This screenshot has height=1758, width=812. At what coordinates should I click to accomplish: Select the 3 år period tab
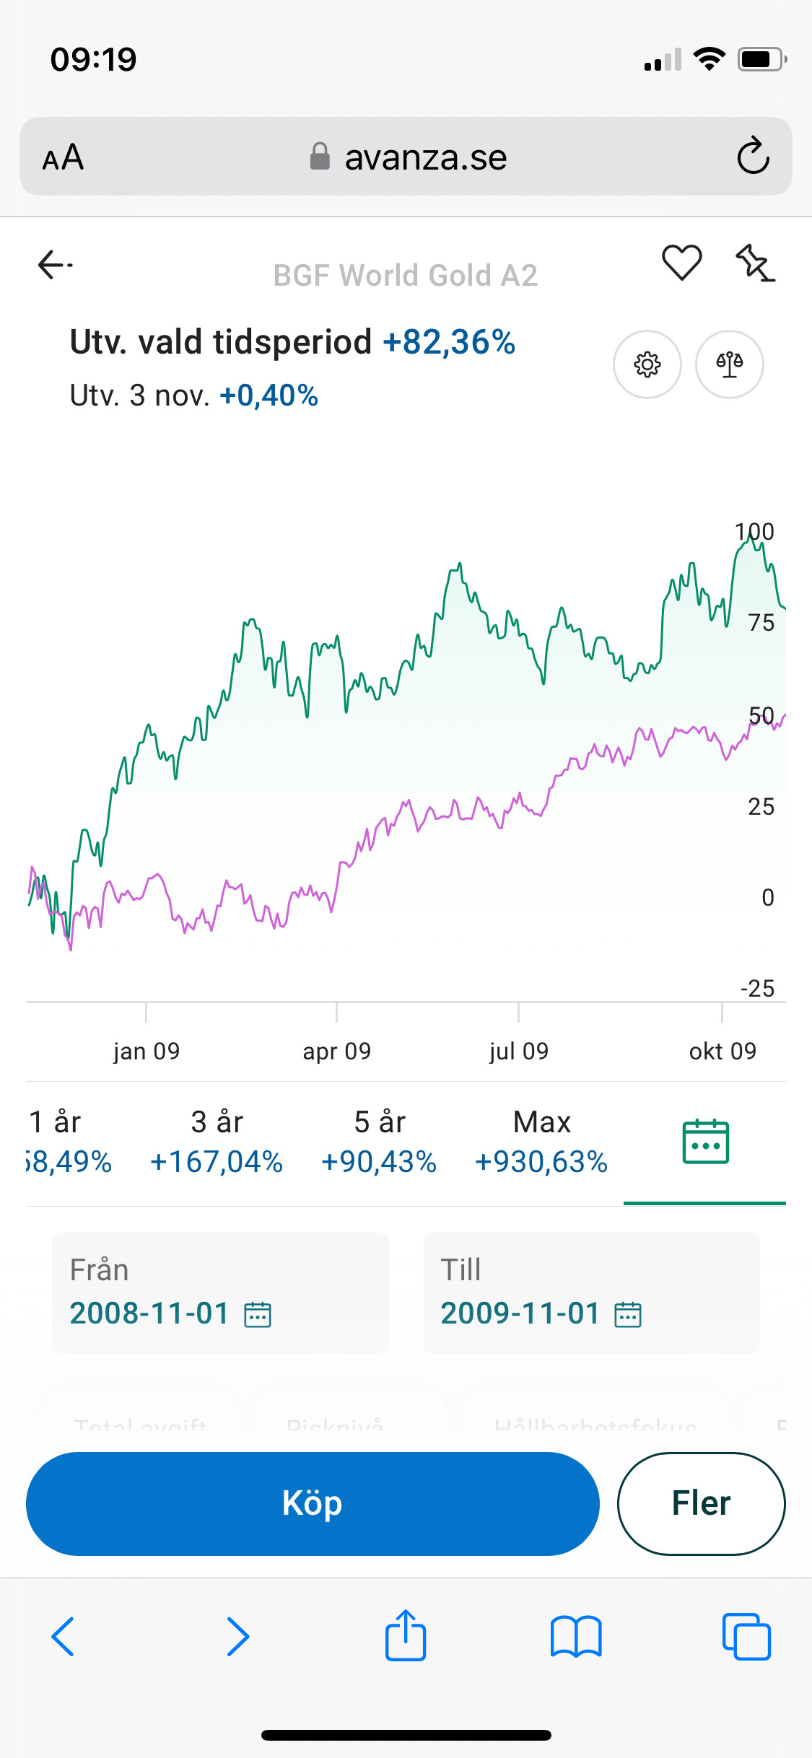coord(217,1142)
